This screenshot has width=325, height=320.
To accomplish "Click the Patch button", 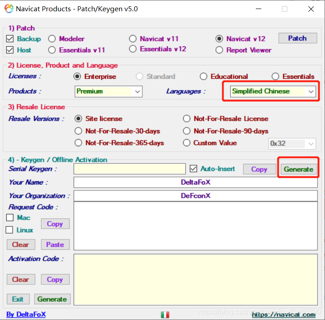I will click(298, 38).
